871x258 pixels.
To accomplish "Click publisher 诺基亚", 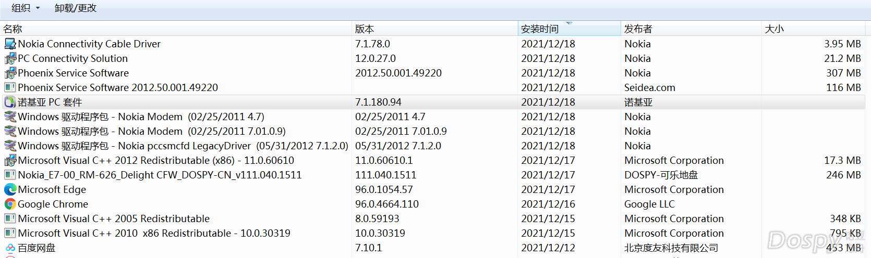I will (x=638, y=102).
